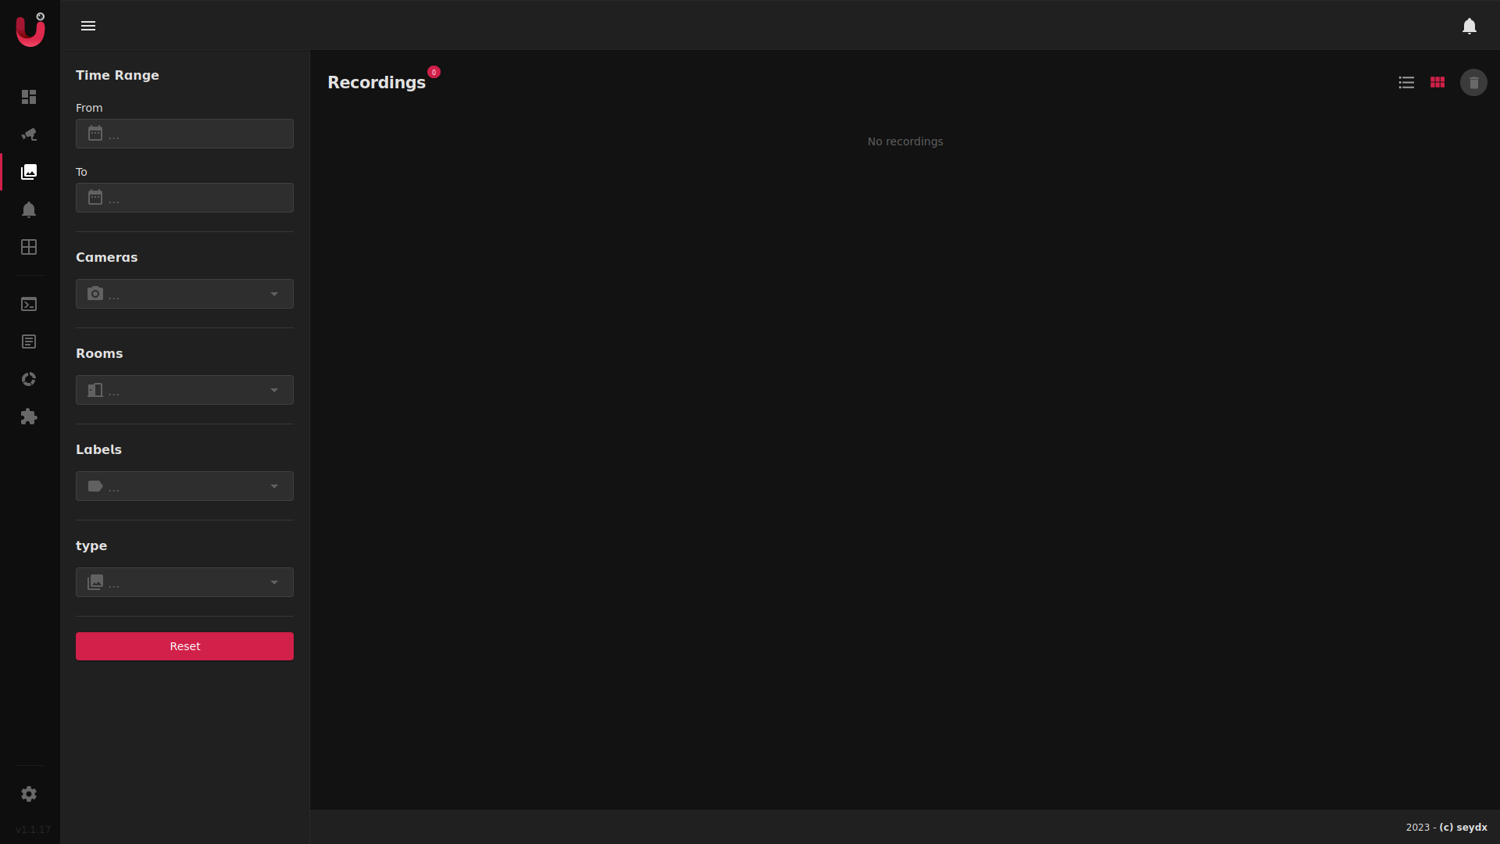Collapse the filter sidebar with hamburger toggle
1500x844 pixels.
point(88,26)
